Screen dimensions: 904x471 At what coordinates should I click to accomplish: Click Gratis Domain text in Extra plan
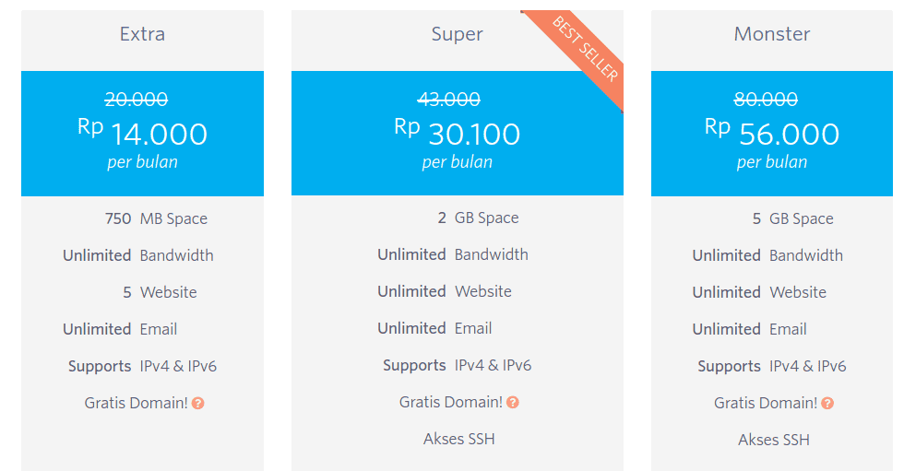pos(136,404)
